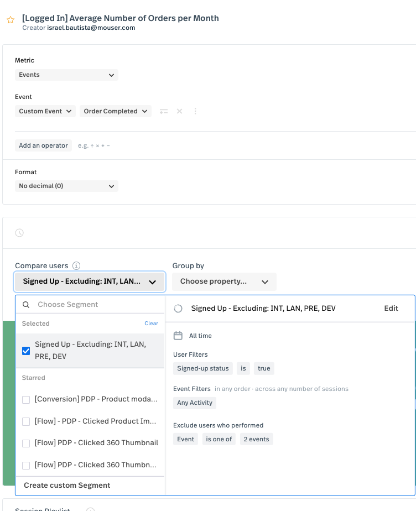Screen dimensions: 416x511
Task: Remove the Order Completed event with X
Action: point(179,111)
